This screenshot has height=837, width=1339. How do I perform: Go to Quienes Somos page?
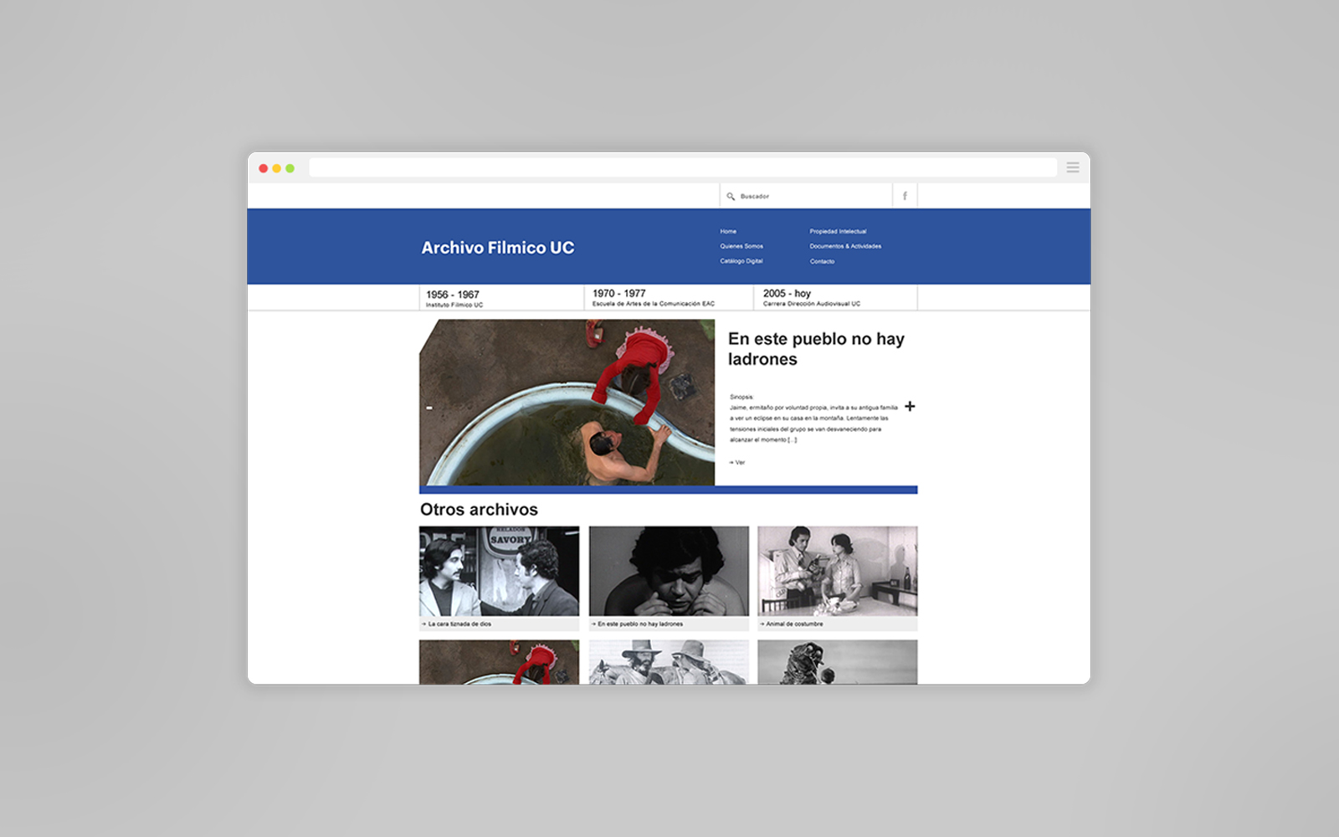coord(741,246)
